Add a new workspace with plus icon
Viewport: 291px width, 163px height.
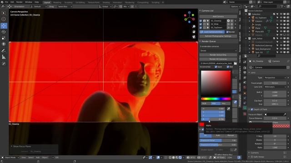coord(163,2)
